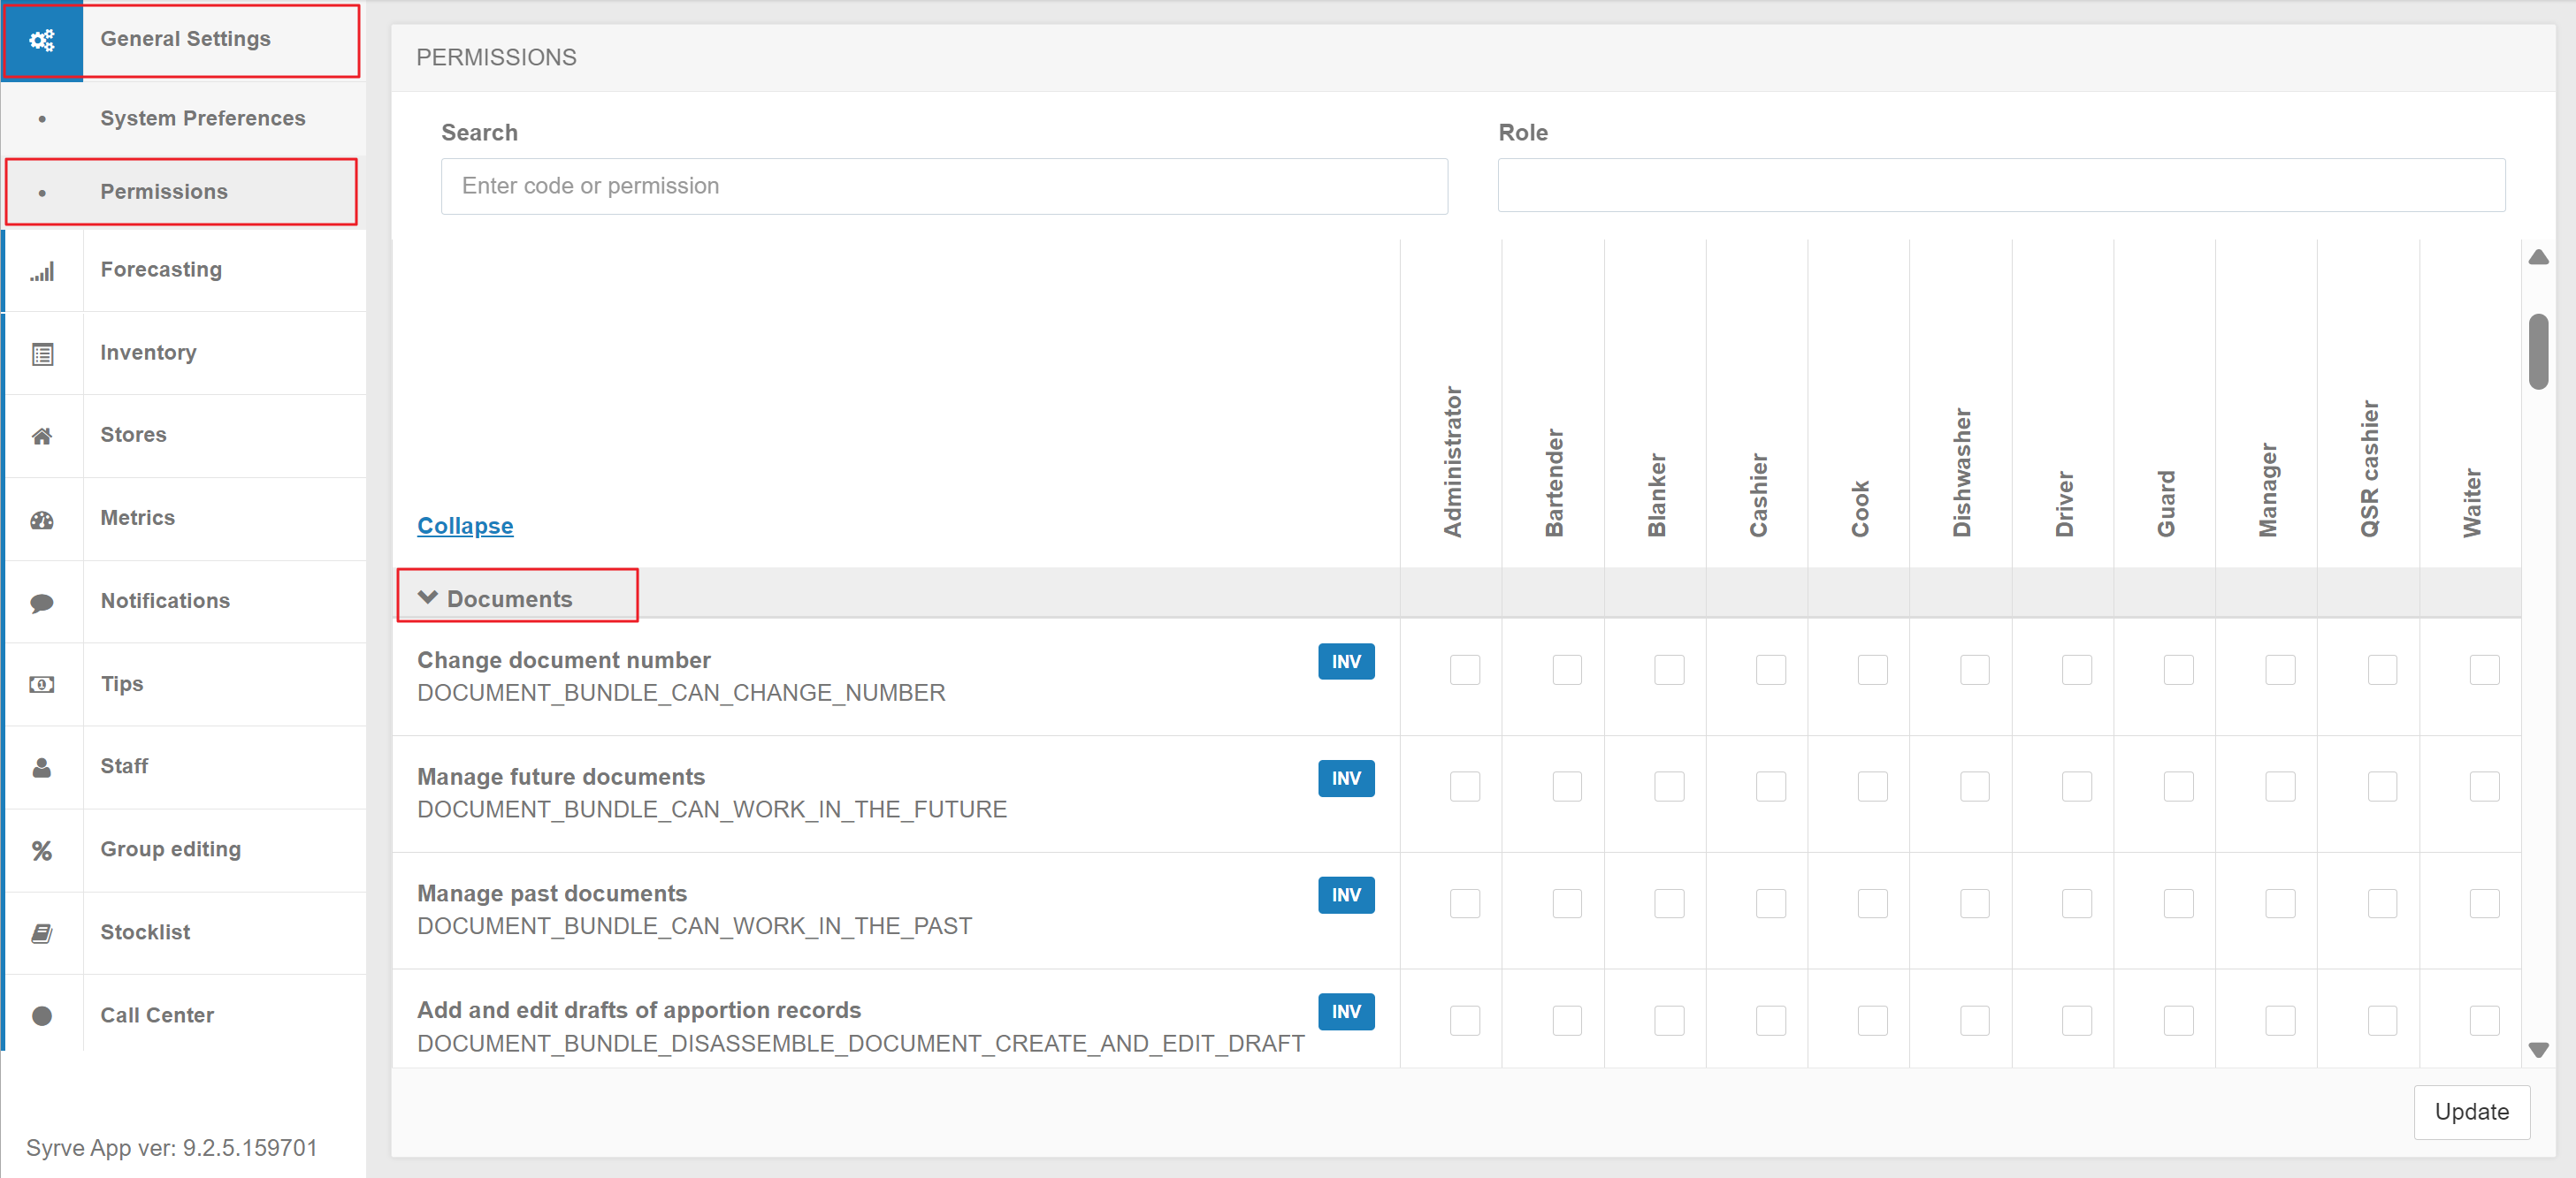Tick Manage past documents for Cashier
This screenshot has height=1178, width=2576.
point(1770,903)
